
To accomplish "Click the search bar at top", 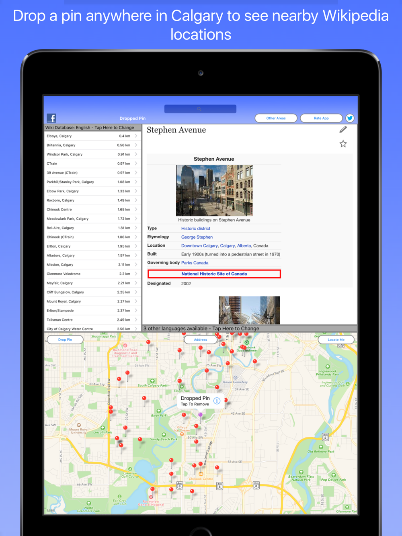I will (x=200, y=109).
